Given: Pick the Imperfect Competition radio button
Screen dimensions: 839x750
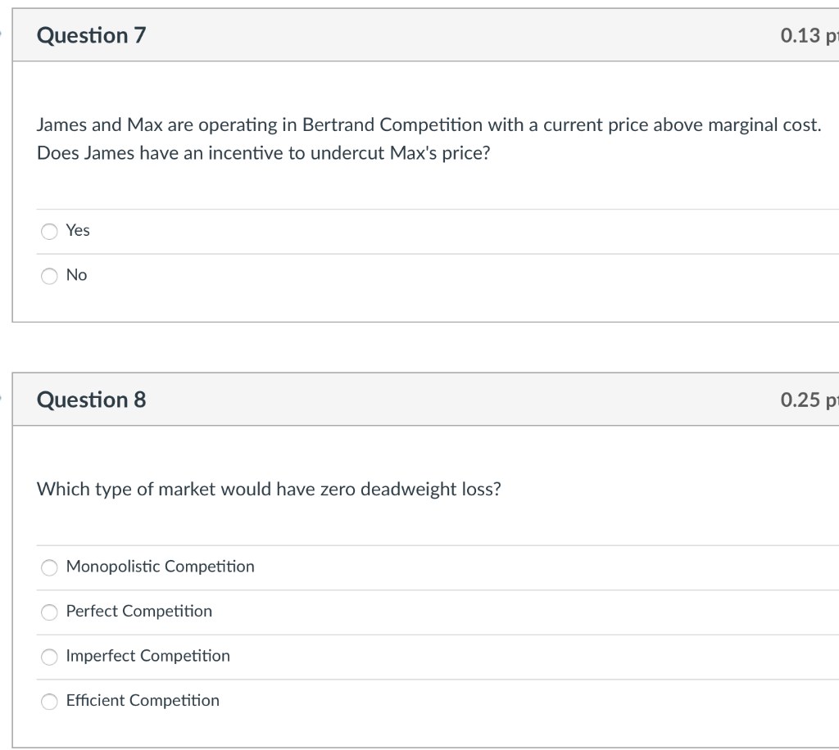Looking at the screenshot, I should pos(50,657).
